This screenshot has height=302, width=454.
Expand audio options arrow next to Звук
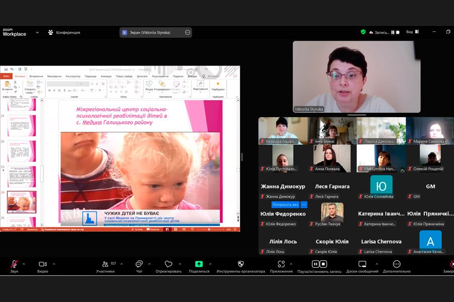pos(24,264)
